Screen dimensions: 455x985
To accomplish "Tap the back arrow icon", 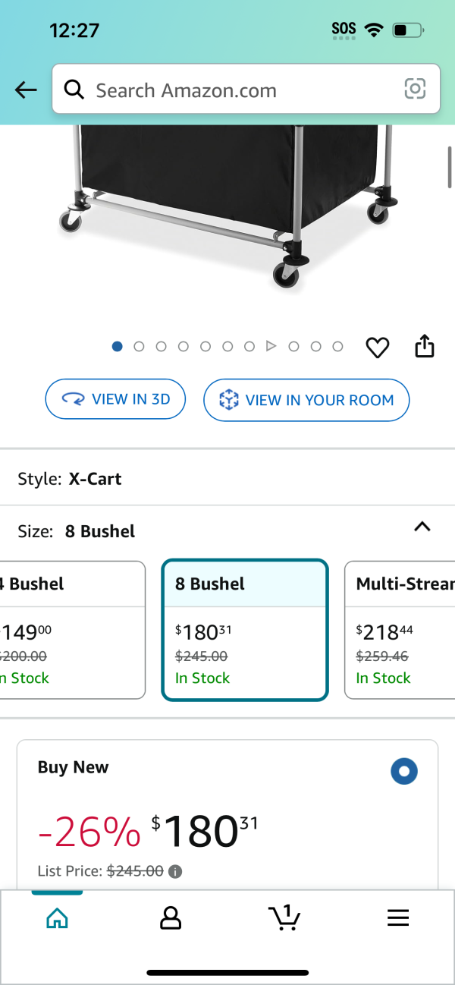I will click(x=26, y=90).
